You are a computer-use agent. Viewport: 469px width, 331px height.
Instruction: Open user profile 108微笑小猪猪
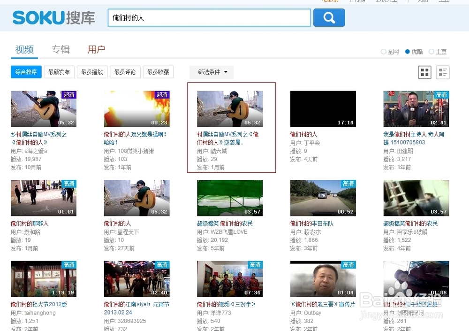136,151
